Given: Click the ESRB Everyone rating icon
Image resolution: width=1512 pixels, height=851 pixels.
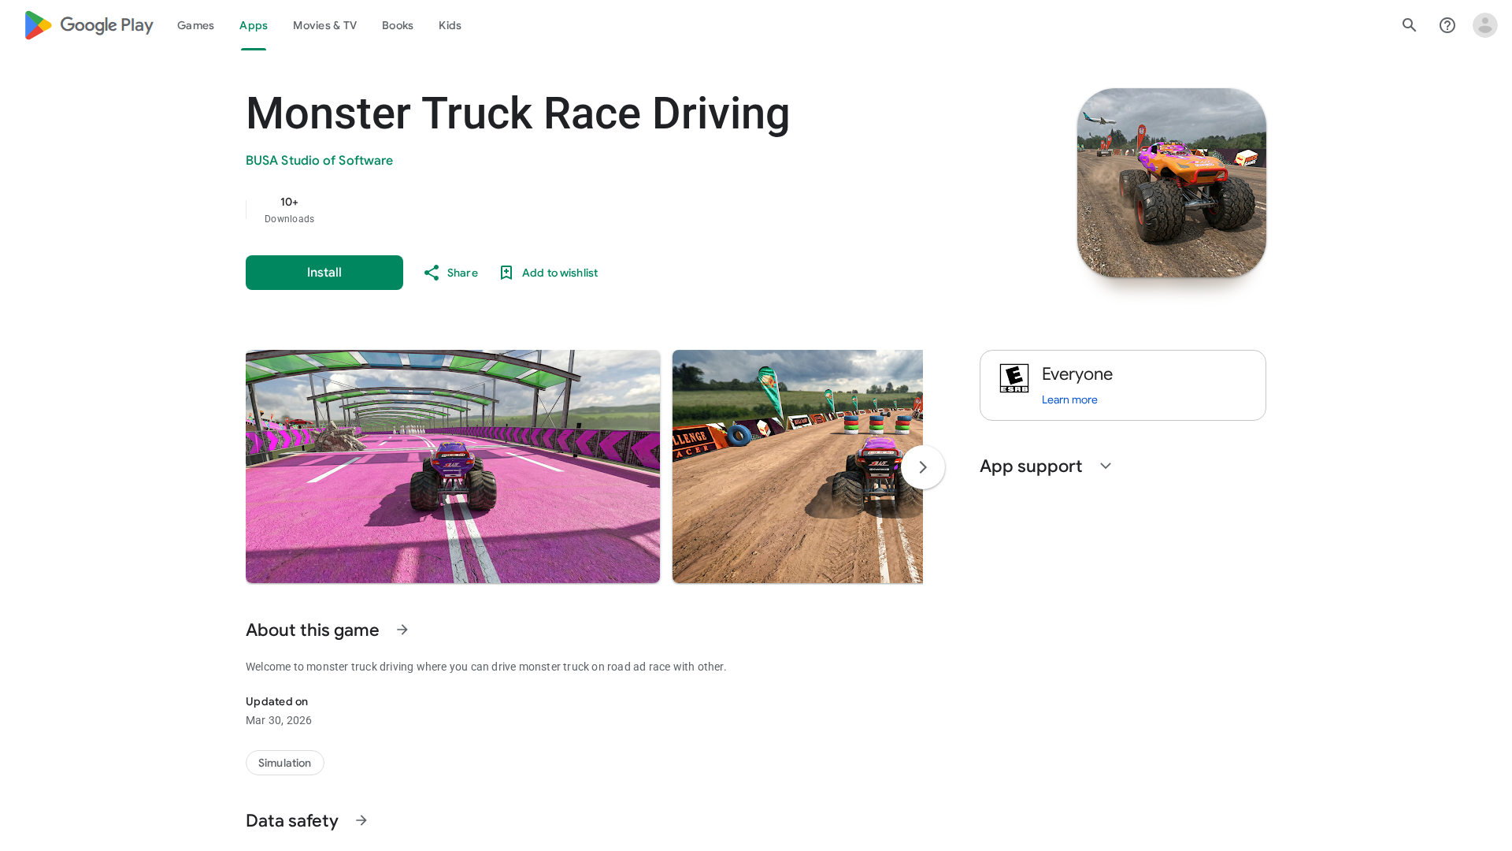Looking at the screenshot, I should [1014, 378].
